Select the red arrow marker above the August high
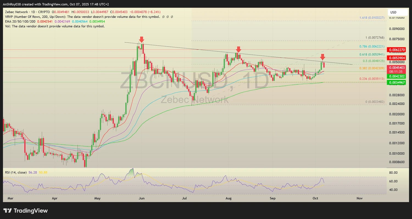The width and height of the screenshot is (412, 219). click(238, 50)
